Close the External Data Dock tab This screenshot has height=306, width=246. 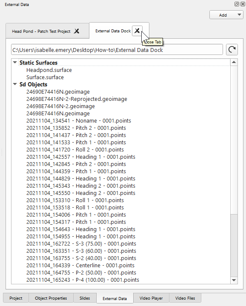pyautogui.click(x=137, y=31)
